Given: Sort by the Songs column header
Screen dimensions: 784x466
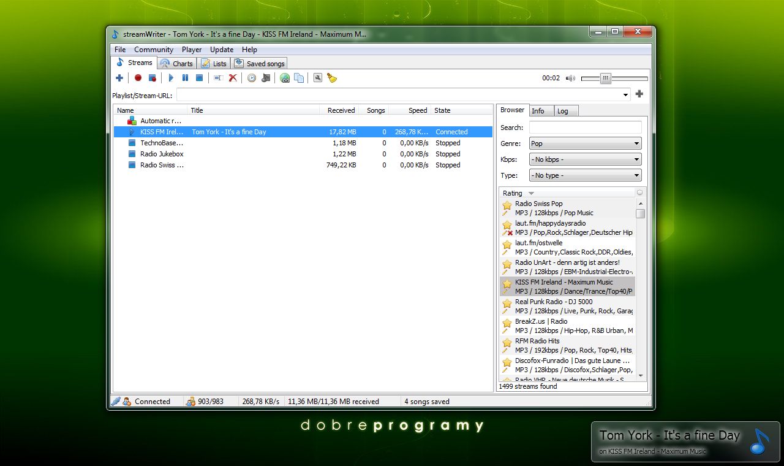Looking at the screenshot, I should click(374, 110).
